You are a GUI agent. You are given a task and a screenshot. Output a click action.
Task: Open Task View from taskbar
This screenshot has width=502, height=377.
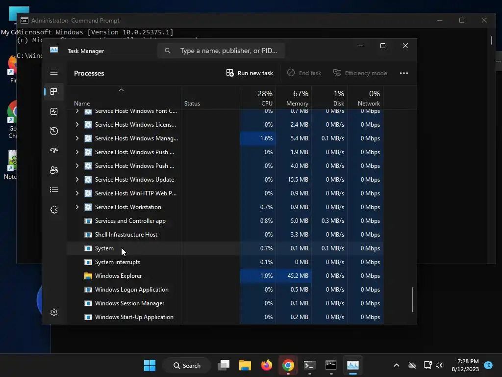[x=224, y=365]
